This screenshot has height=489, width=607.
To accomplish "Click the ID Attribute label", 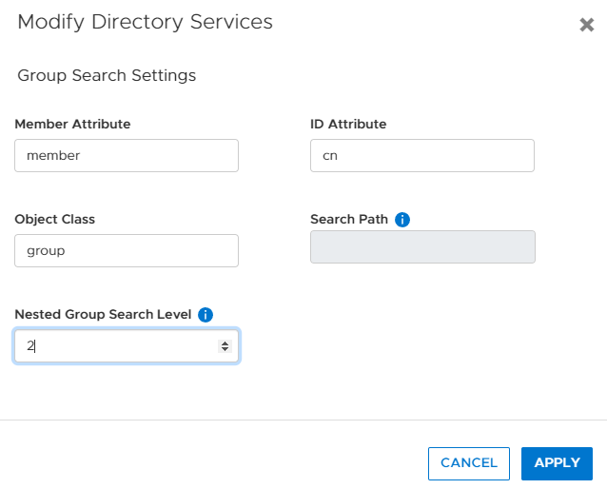I will pos(348,124).
